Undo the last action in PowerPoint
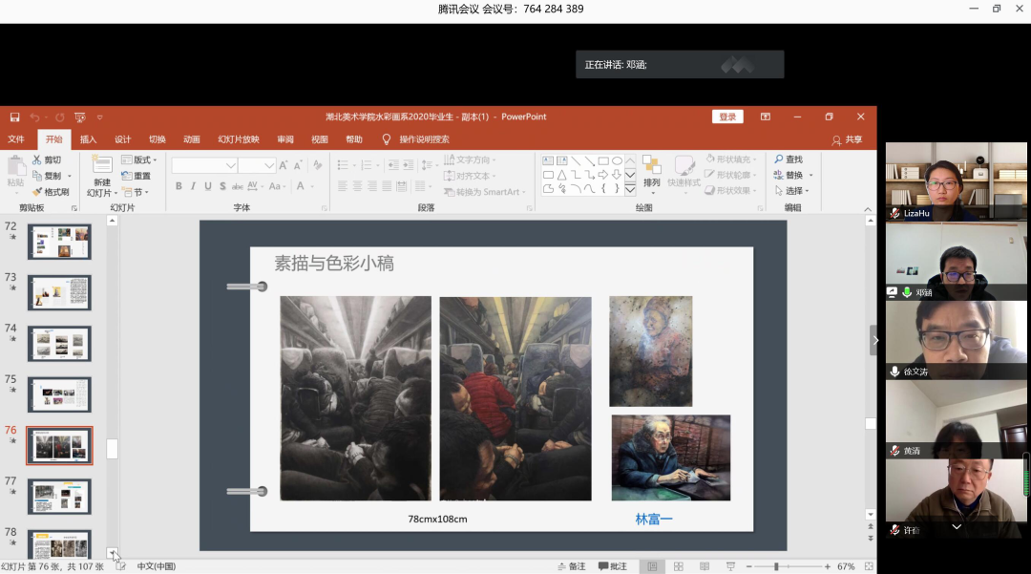The width and height of the screenshot is (1031, 574). 35,117
